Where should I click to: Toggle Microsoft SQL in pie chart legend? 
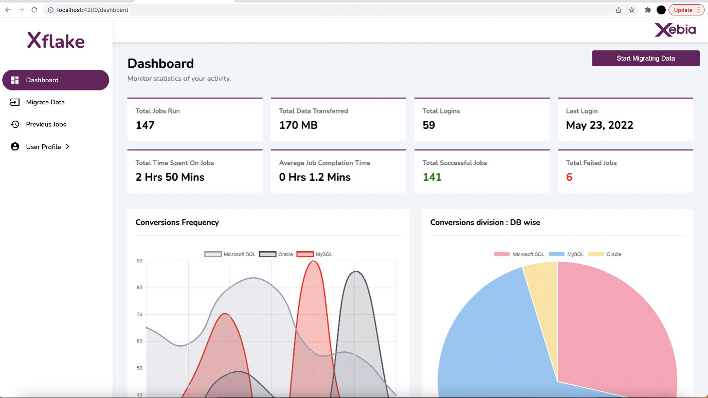point(519,254)
